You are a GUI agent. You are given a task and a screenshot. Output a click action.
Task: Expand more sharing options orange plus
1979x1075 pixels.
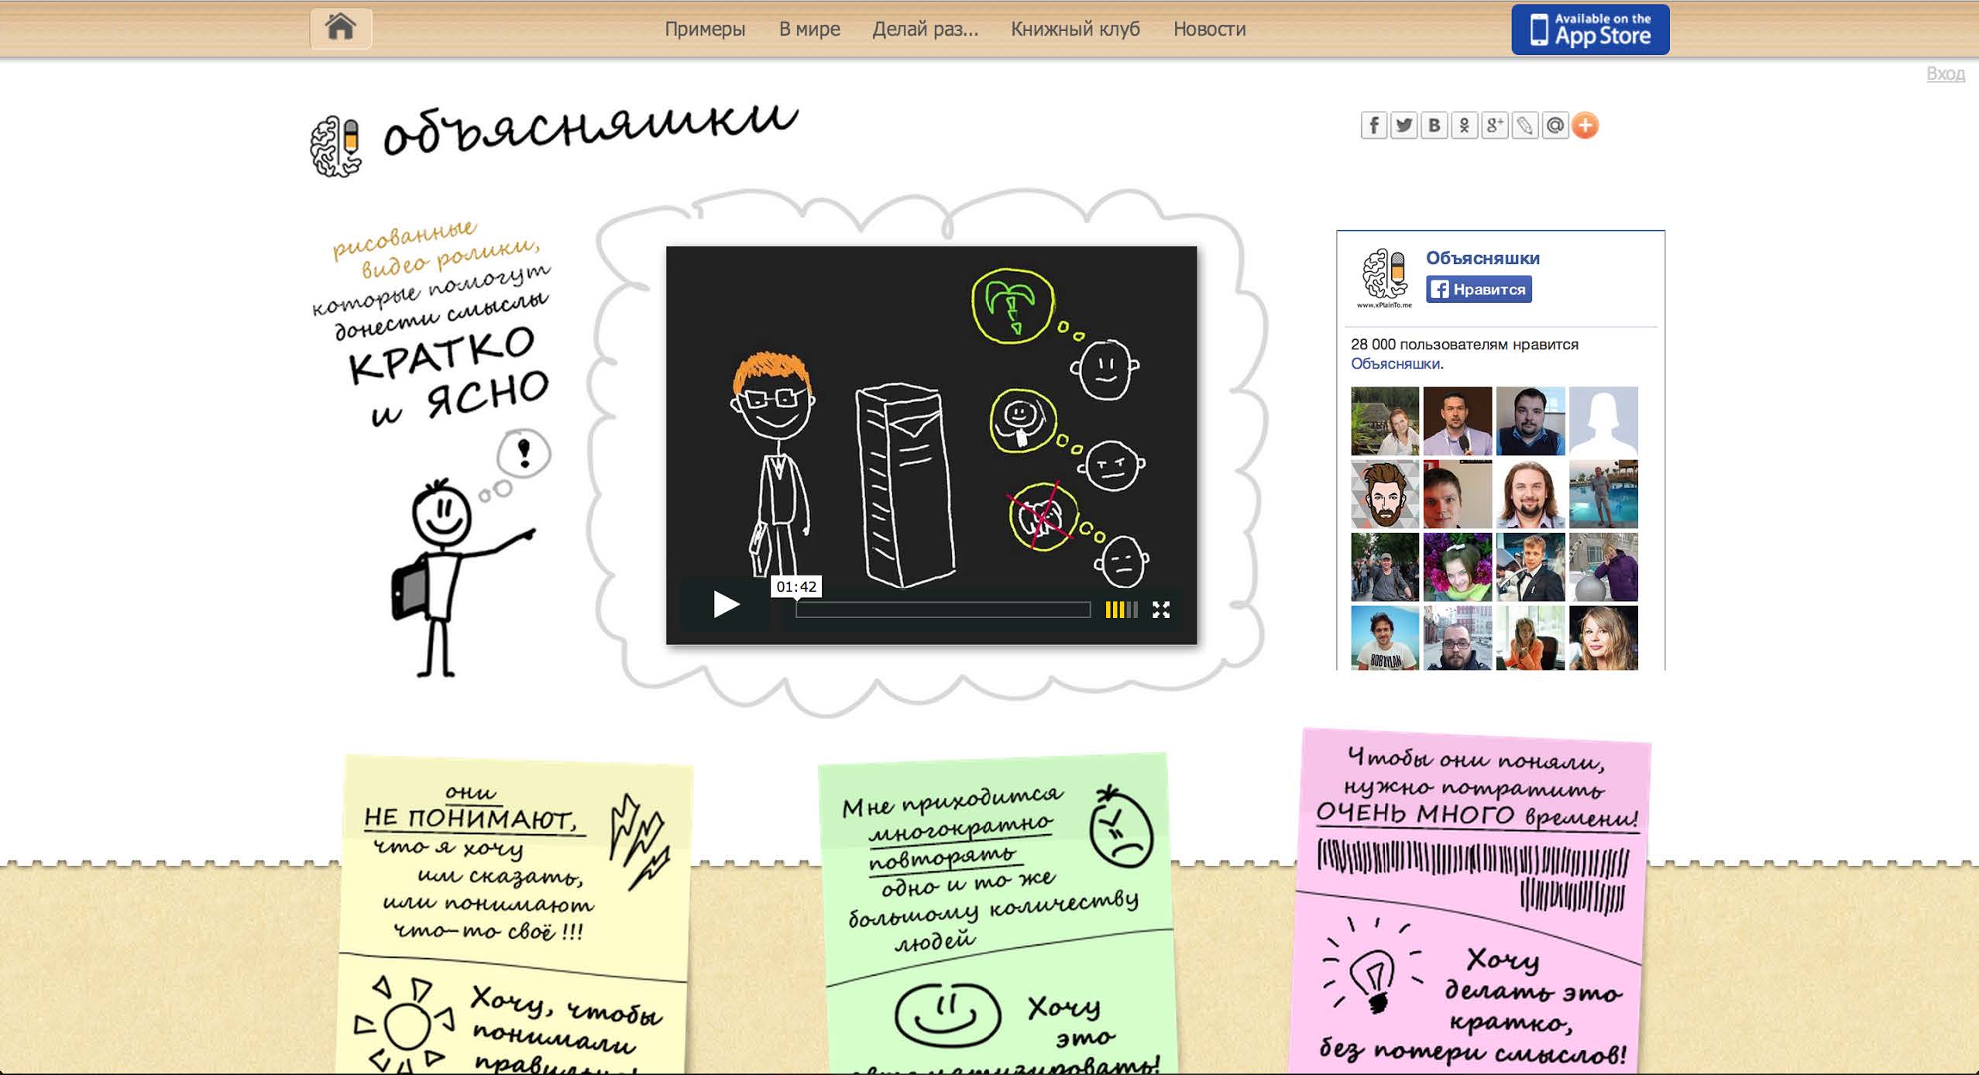tap(1586, 125)
